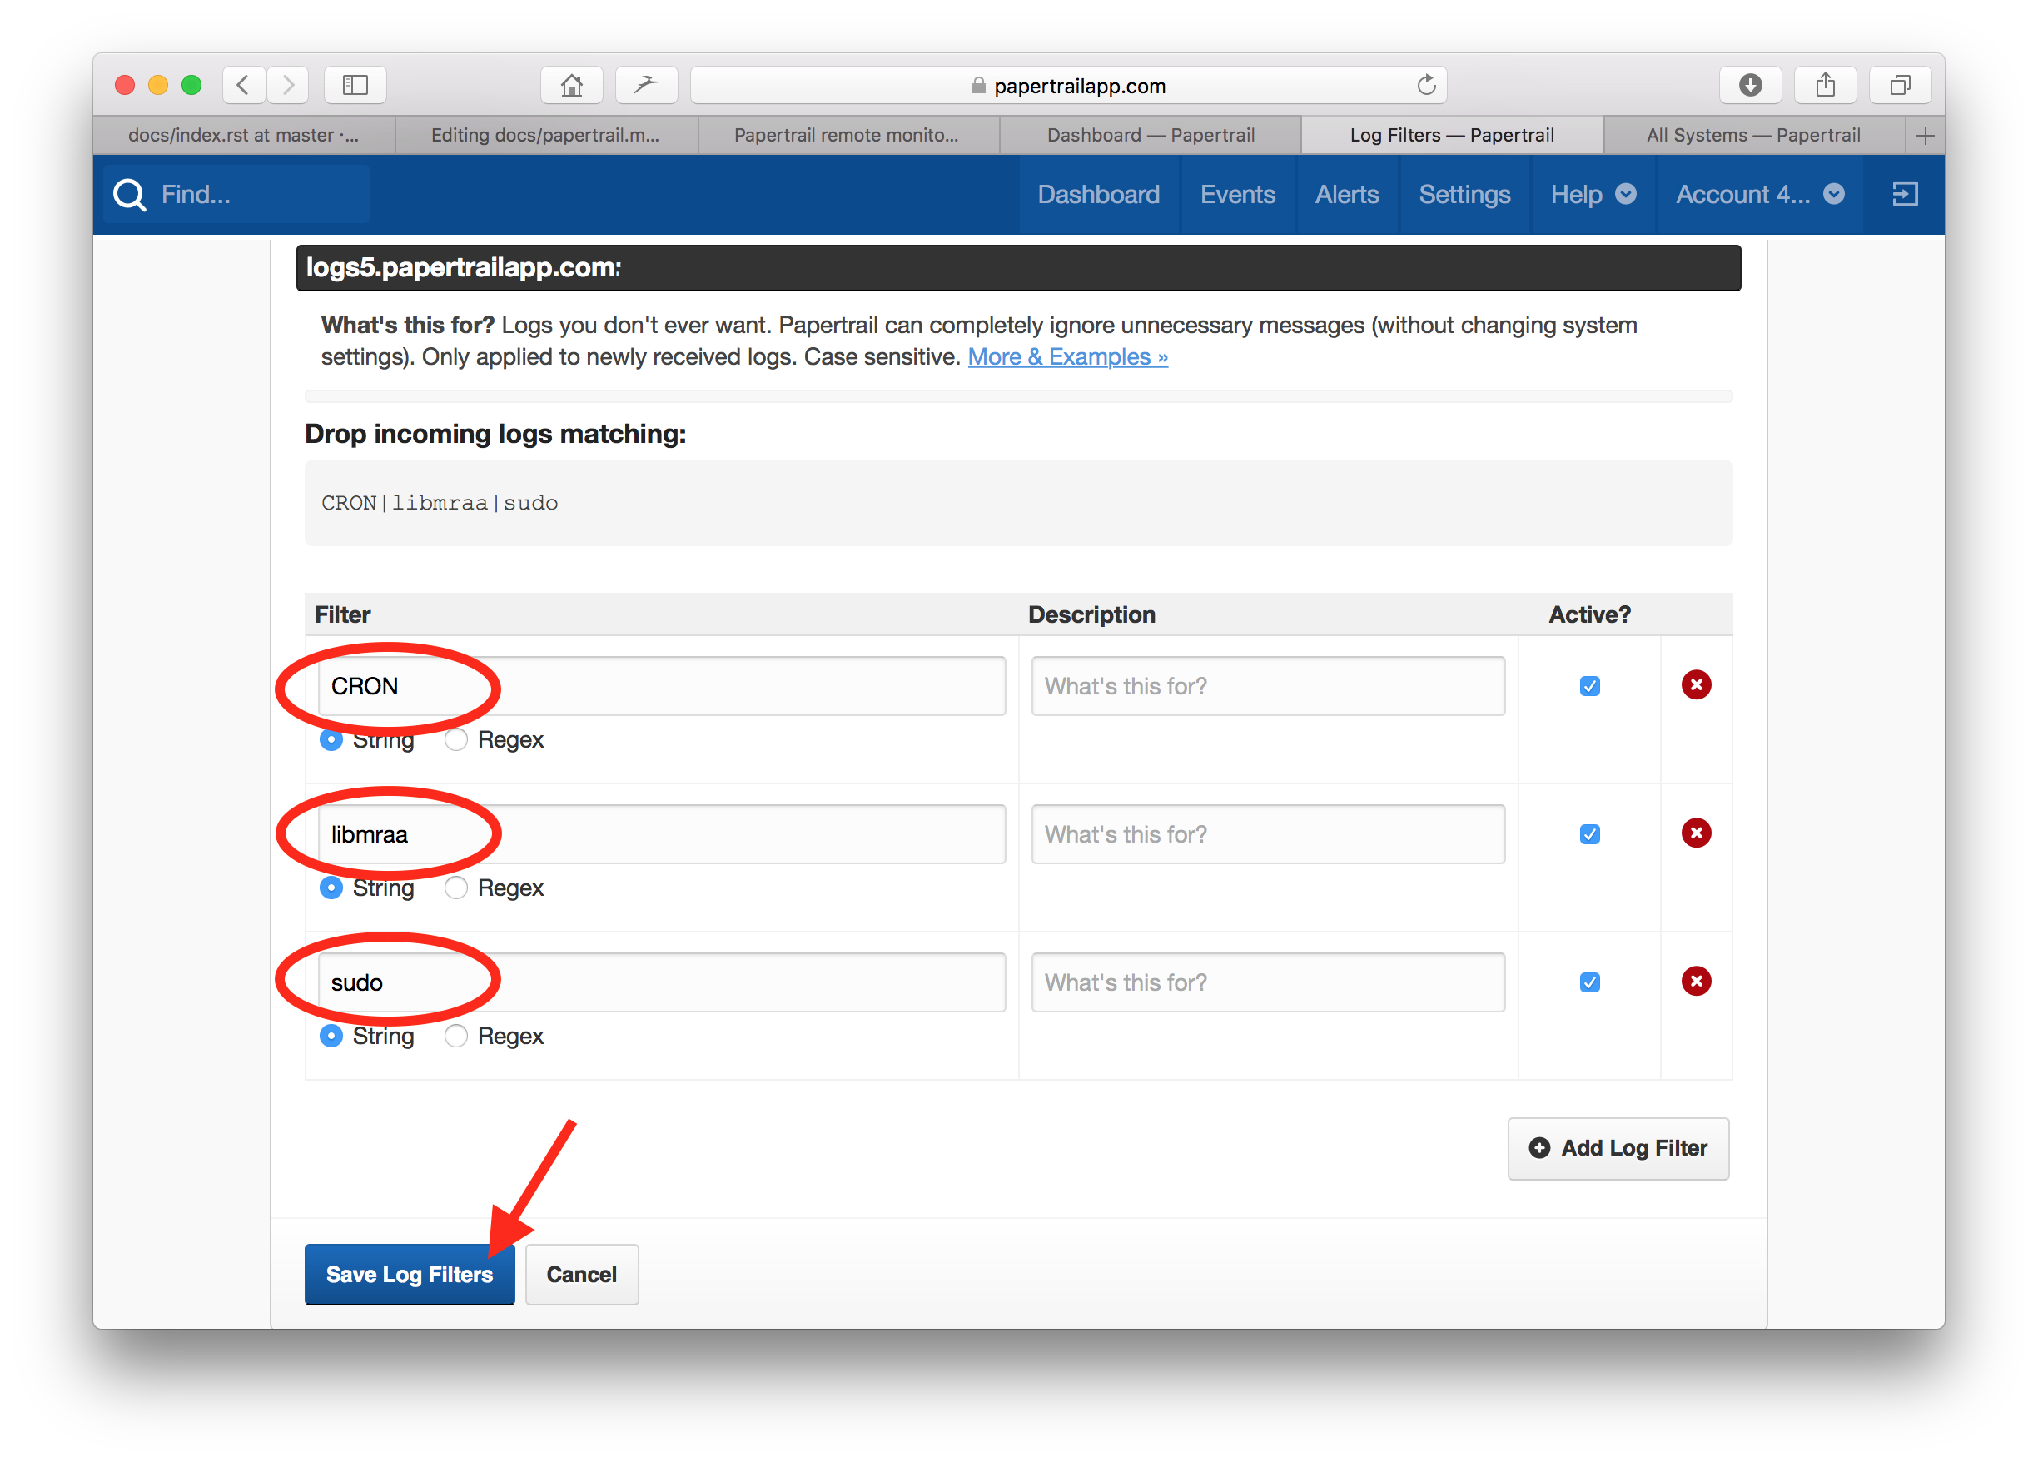Click the pin icon next to home
This screenshot has width=2038, height=1462.
646,86
